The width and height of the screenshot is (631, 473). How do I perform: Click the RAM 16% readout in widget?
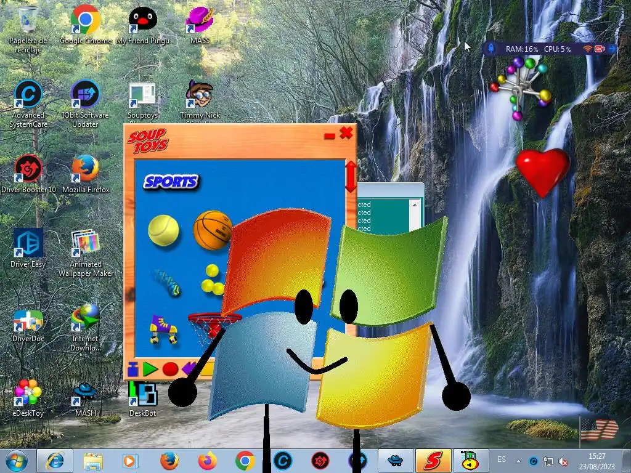pyautogui.click(x=521, y=49)
